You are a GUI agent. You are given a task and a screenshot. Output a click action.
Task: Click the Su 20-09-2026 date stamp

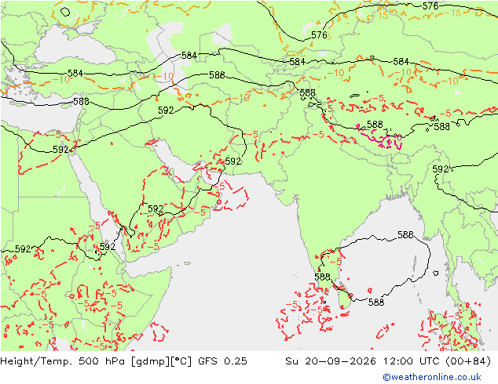pyautogui.click(x=331, y=361)
